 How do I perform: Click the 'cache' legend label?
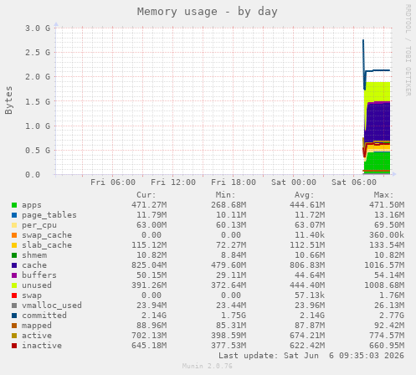tap(34, 265)
